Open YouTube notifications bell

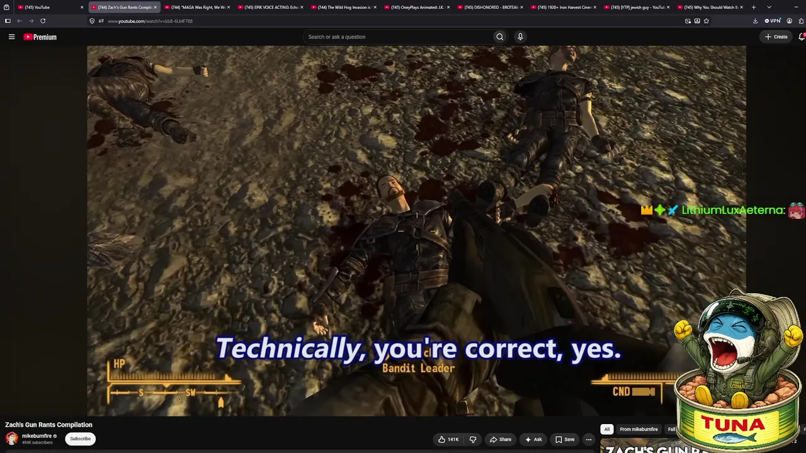[802, 37]
